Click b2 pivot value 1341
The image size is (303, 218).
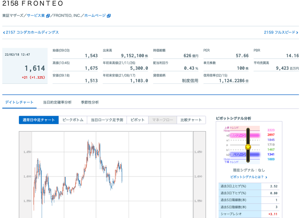coord(271,154)
